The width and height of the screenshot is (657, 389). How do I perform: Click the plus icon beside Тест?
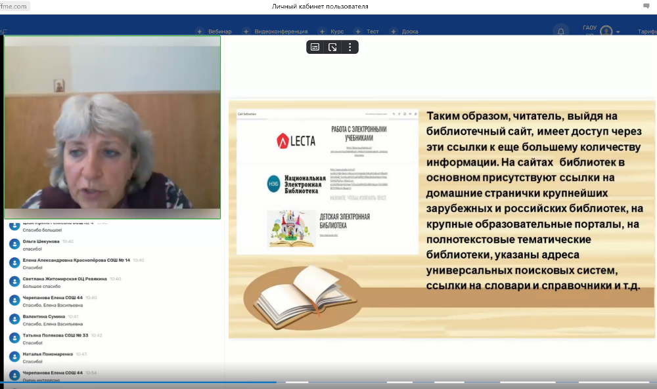358,31
